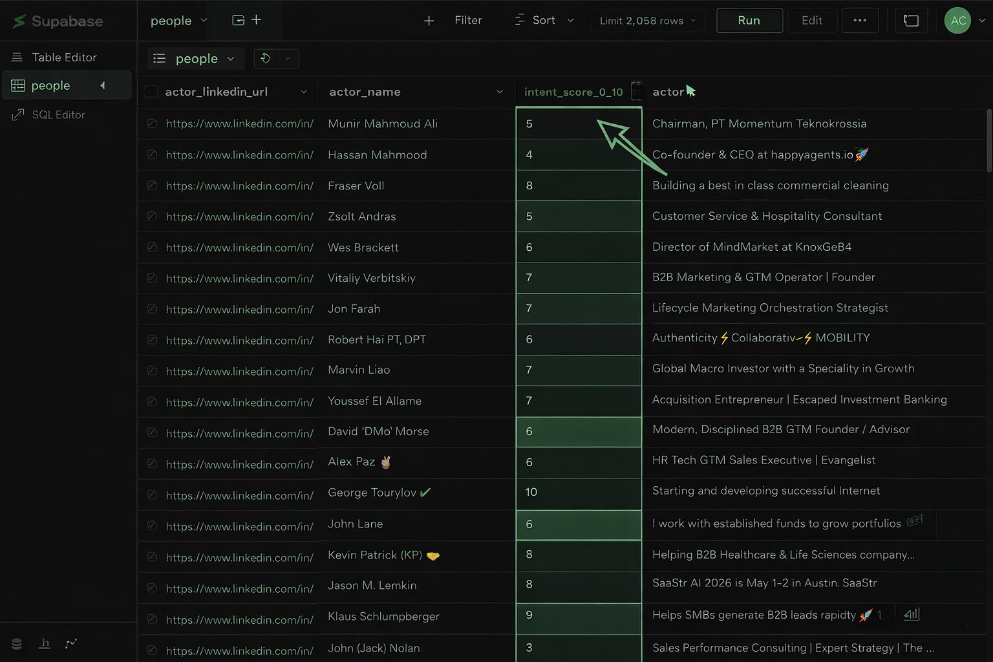Click the actor_linkedin_url column header label
This screenshot has height=662, width=993.
tap(216, 92)
